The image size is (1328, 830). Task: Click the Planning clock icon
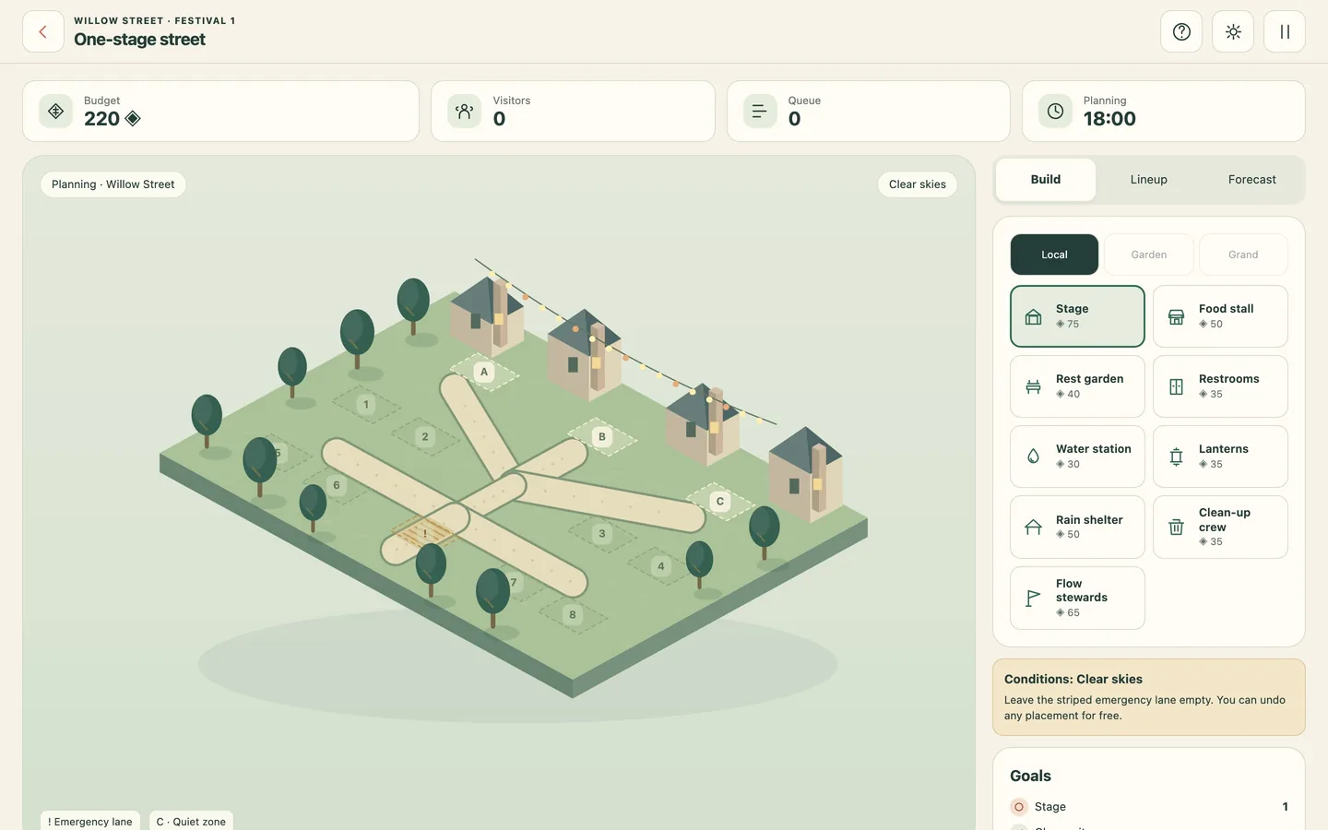1055,111
